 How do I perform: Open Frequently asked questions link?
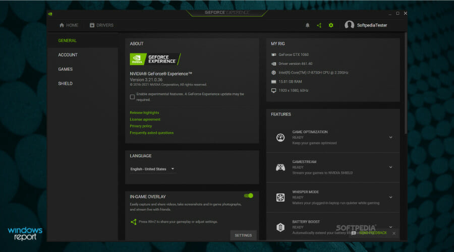tap(152, 133)
